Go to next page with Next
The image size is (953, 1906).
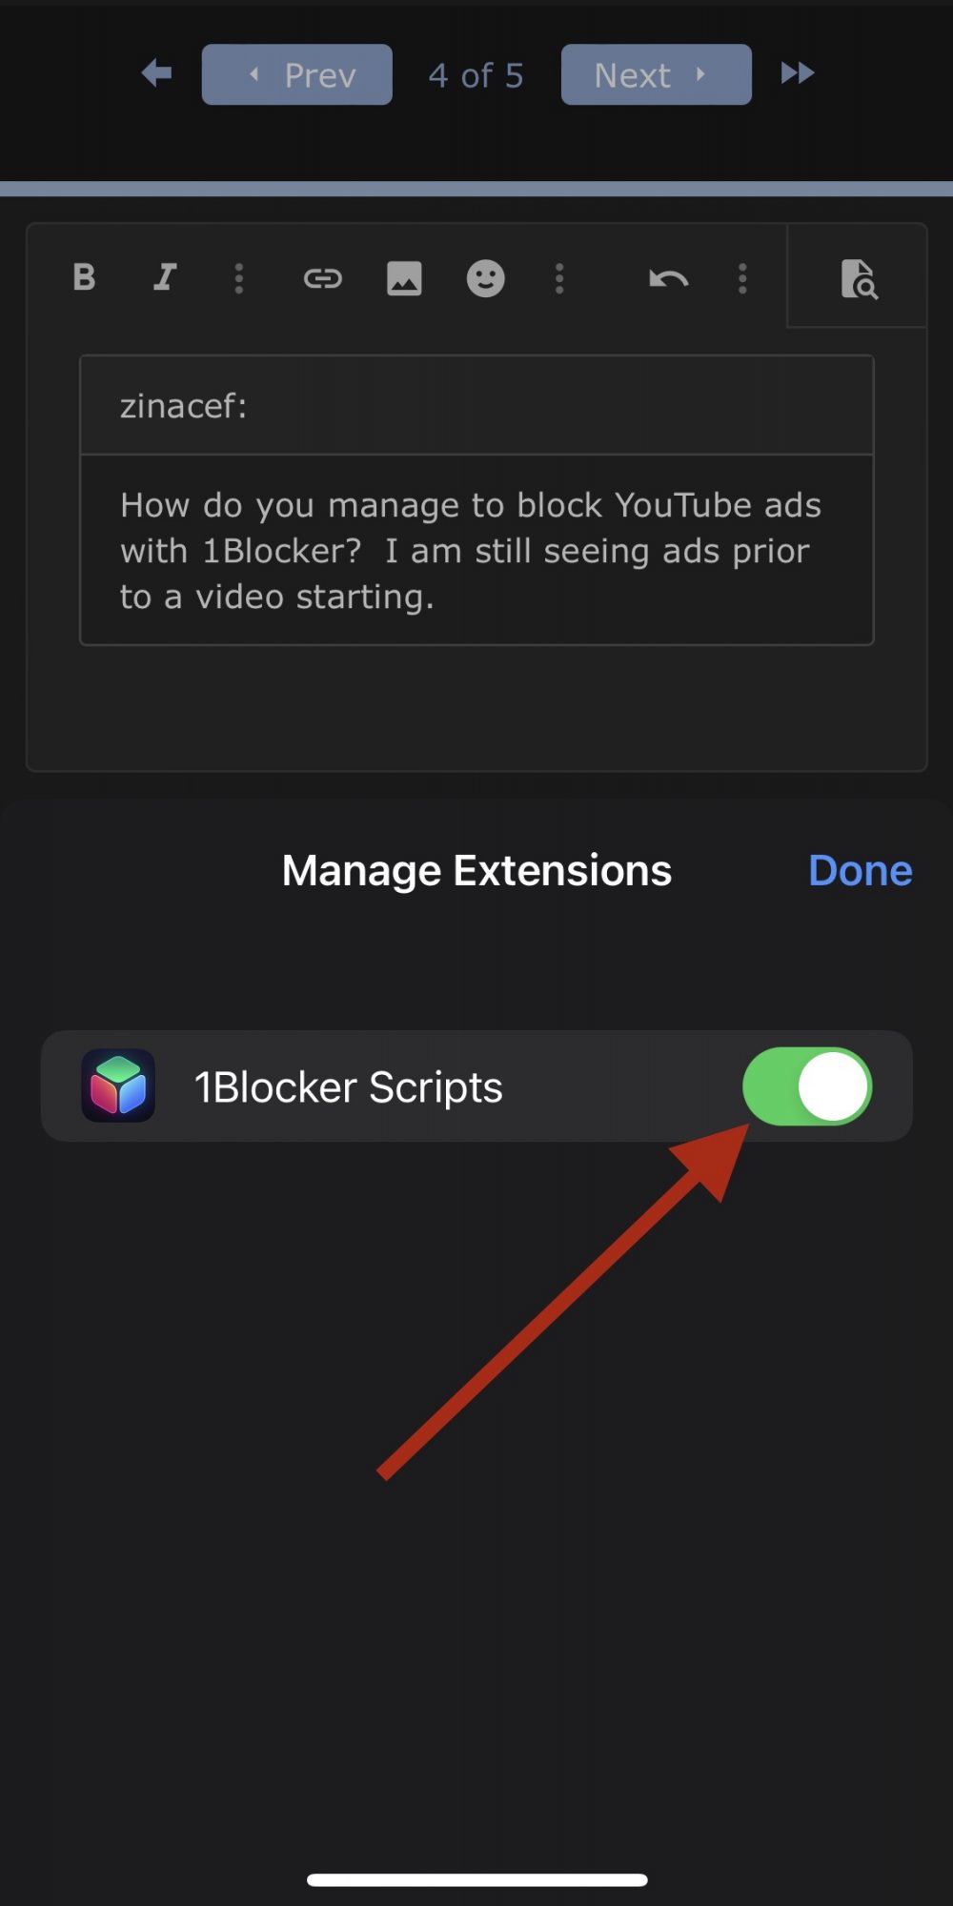(x=656, y=74)
